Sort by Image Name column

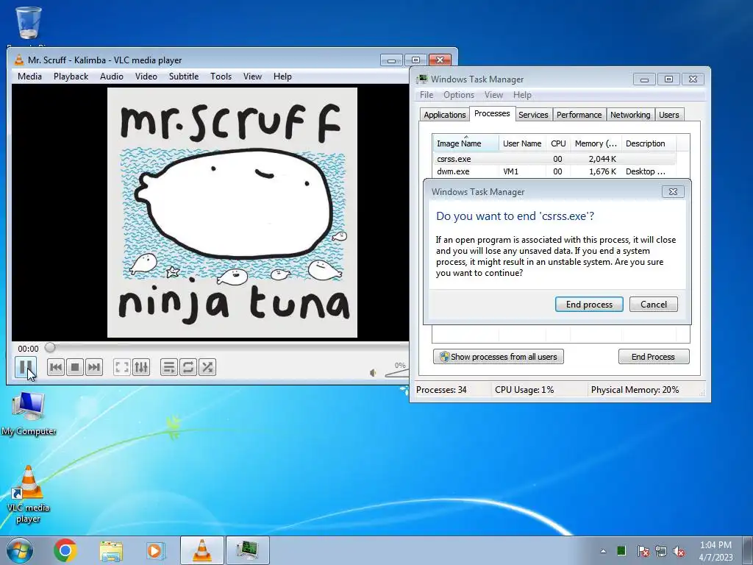point(465,143)
